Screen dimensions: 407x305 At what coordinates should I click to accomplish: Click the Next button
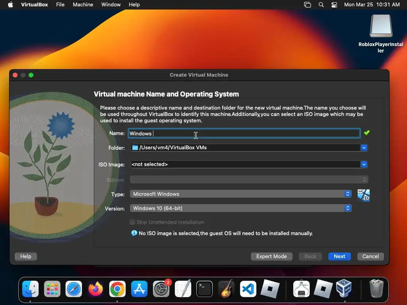[339, 256]
